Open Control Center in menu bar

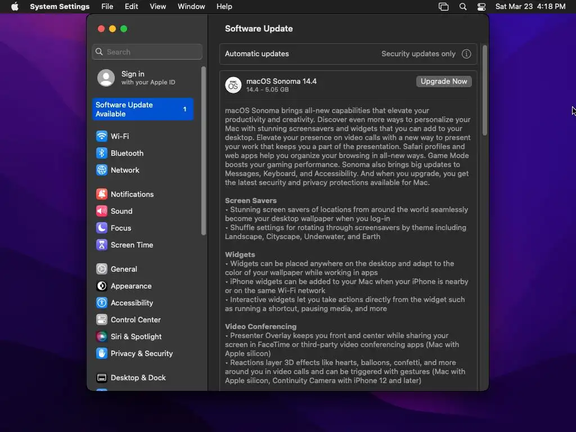tap(481, 7)
